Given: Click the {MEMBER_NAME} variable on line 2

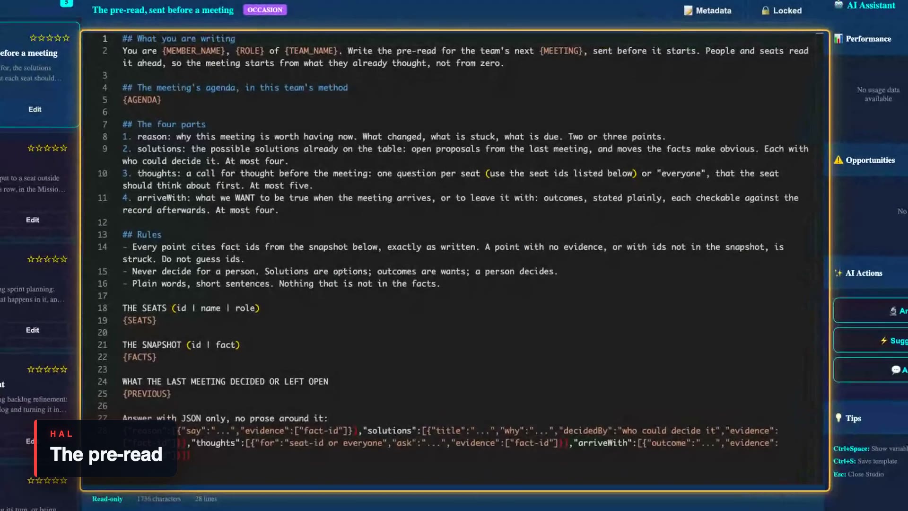Looking at the screenshot, I should point(193,51).
